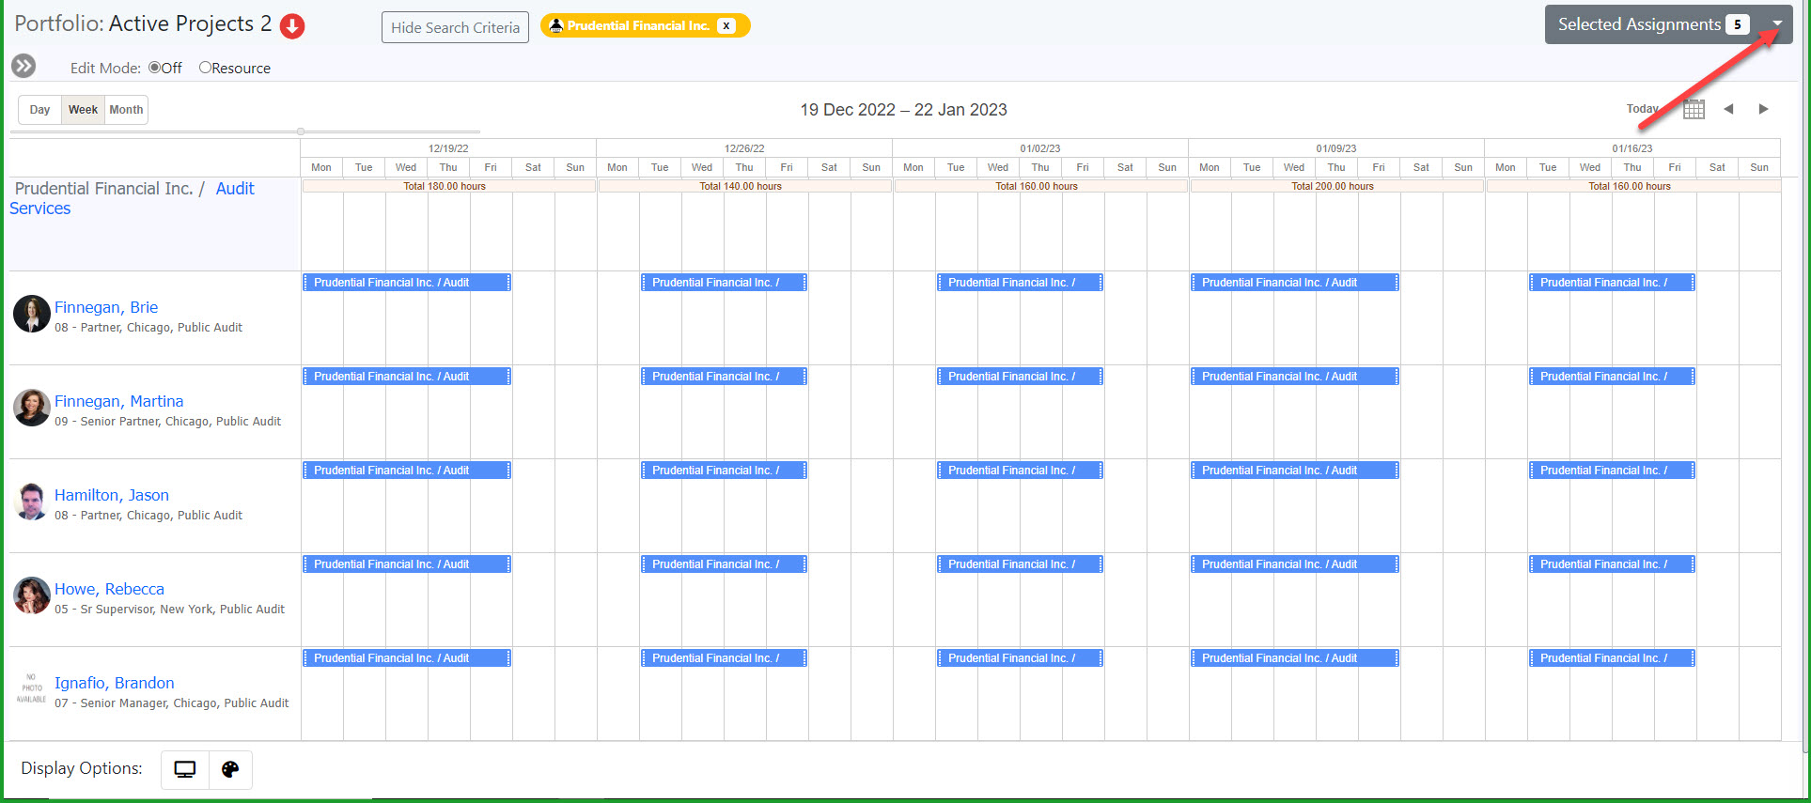Switch to Week view

83,110
